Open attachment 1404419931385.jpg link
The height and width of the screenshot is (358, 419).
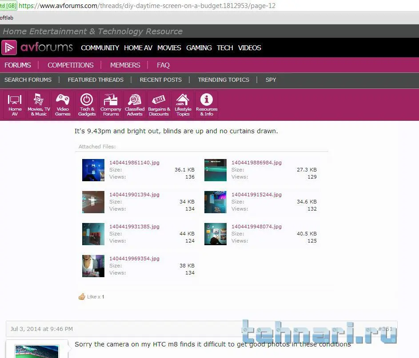135,227
